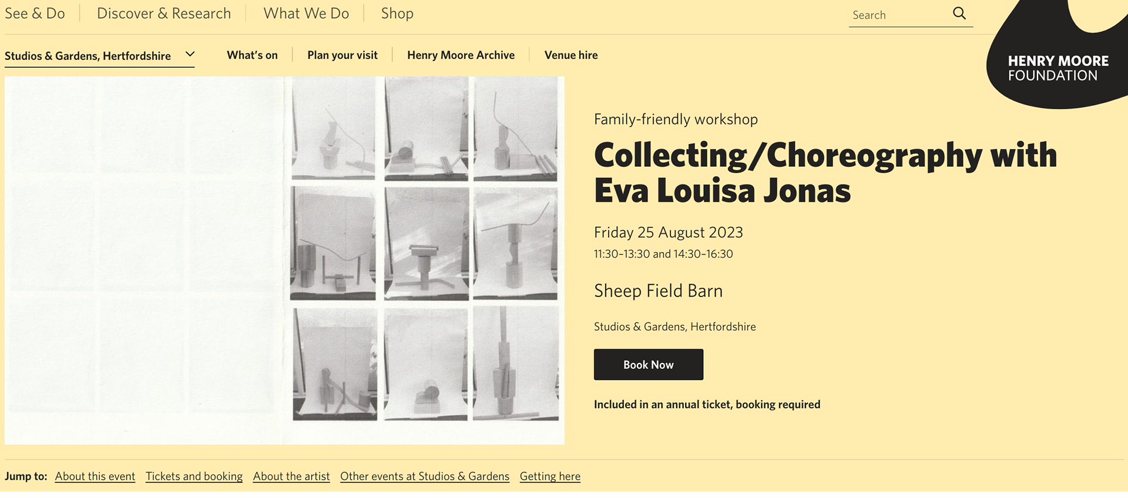Open Discover & Research menu
The width and height of the screenshot is (1128, 498).
pos(164,14)
